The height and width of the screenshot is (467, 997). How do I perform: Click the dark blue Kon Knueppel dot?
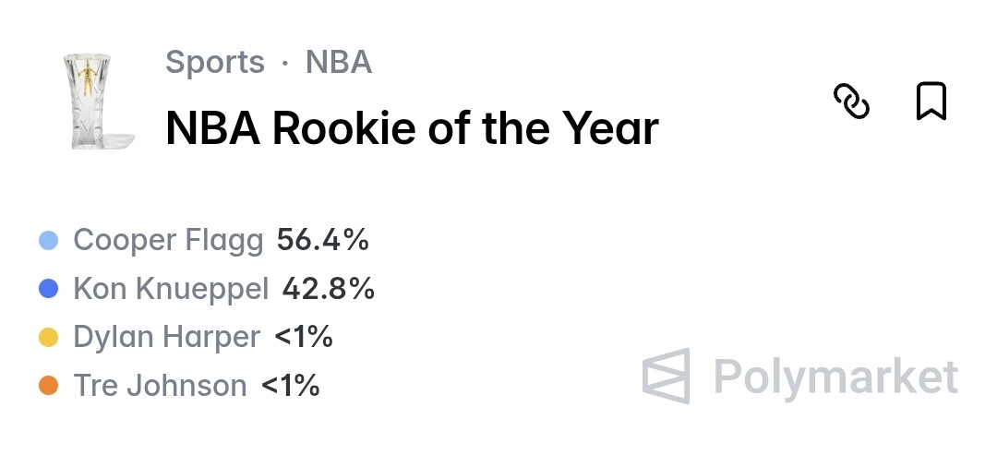click(x=49, y=289)
